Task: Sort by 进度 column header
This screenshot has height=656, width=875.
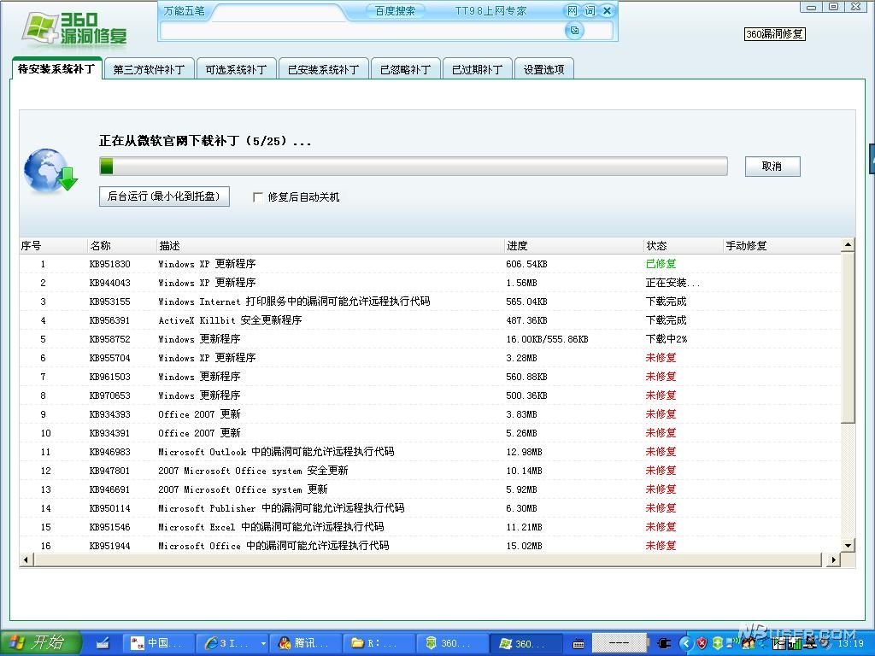Action: [x=574, y=245]
